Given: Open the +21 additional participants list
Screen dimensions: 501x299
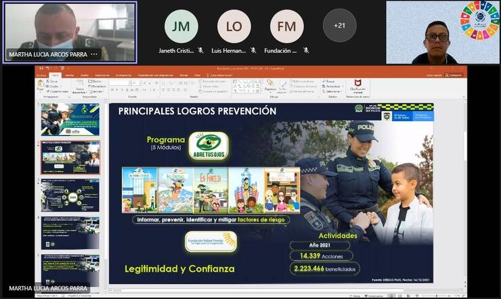Looking at the screenshot, I should coord(339,26).
